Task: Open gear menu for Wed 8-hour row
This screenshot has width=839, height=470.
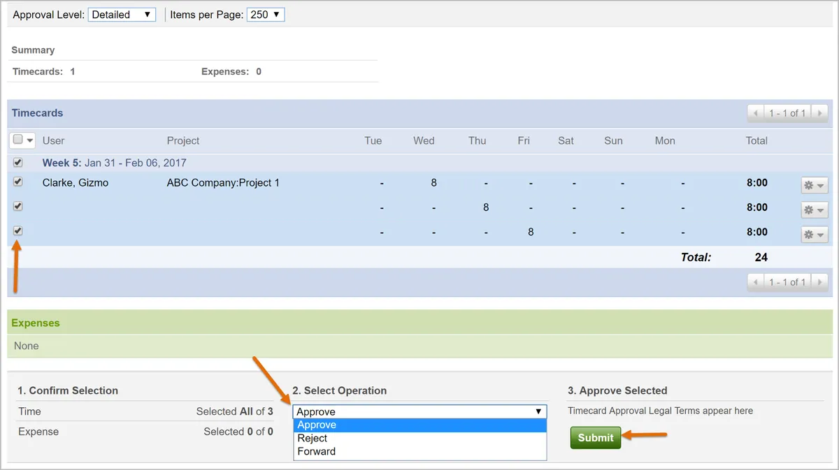Action: click(814, 185)
